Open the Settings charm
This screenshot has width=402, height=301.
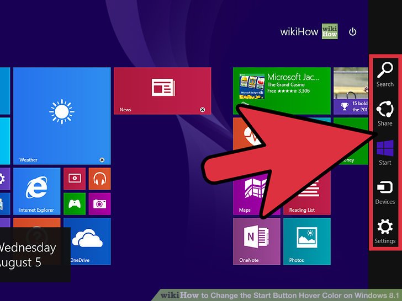[385, 231]
